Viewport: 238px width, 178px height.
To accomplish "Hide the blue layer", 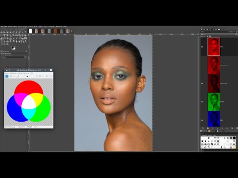I will click(202, 120).
